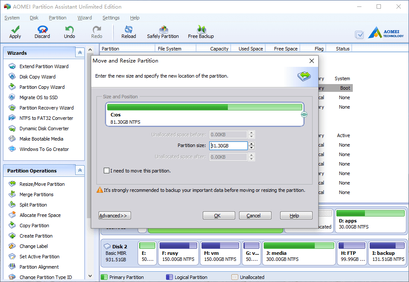Viewport: 409px width, 282px height.
Task: Select the E: partition block on Disk 2
Action: pos(147,253)
